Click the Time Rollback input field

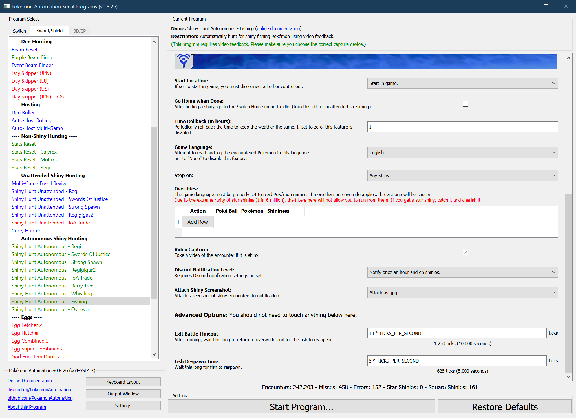tap(462, 127)
